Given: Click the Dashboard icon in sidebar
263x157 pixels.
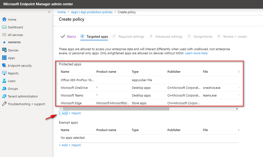Looking at the screenshot, I should tap(4, 27).
